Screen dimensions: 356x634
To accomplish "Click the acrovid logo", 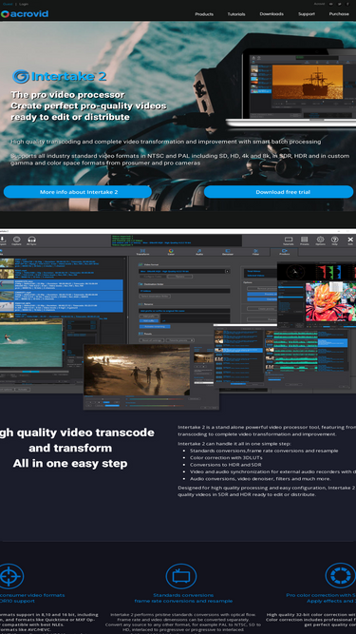I will 25,14.
